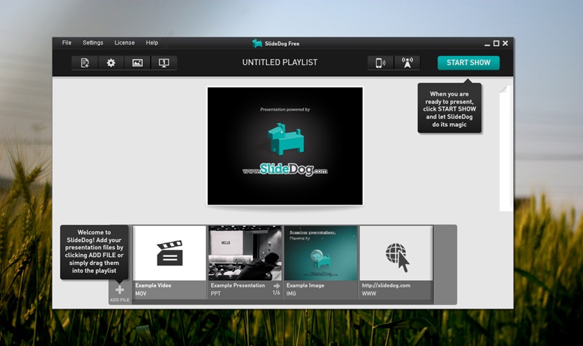Maximize the SlideDog window
Image resolution: width=583 pixels, height=346 pixels.
point(496,44)
